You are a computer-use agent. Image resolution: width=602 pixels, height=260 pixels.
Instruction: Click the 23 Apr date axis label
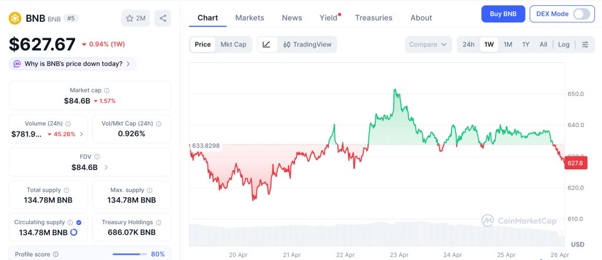tap(399, 255)
